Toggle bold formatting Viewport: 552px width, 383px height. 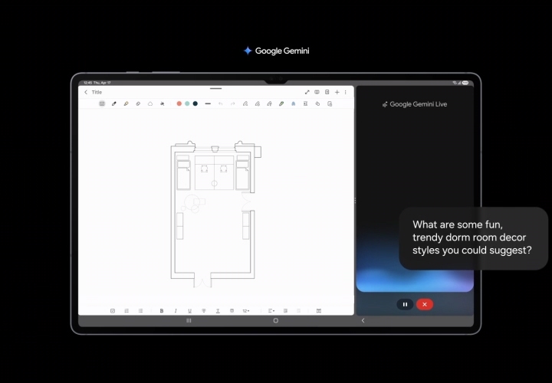162,311
